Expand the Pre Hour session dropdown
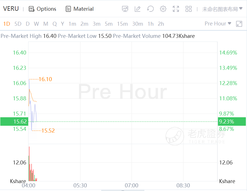The image size is (247, 191). 218,24
